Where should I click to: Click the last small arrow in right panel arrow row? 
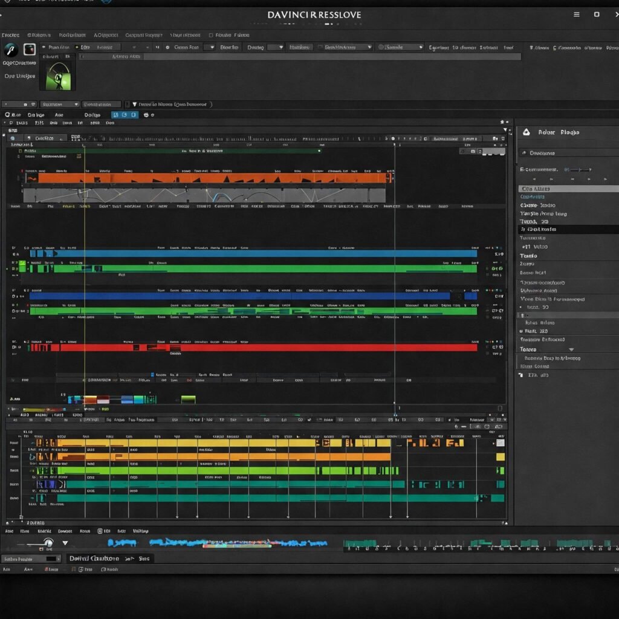(605, 179)
